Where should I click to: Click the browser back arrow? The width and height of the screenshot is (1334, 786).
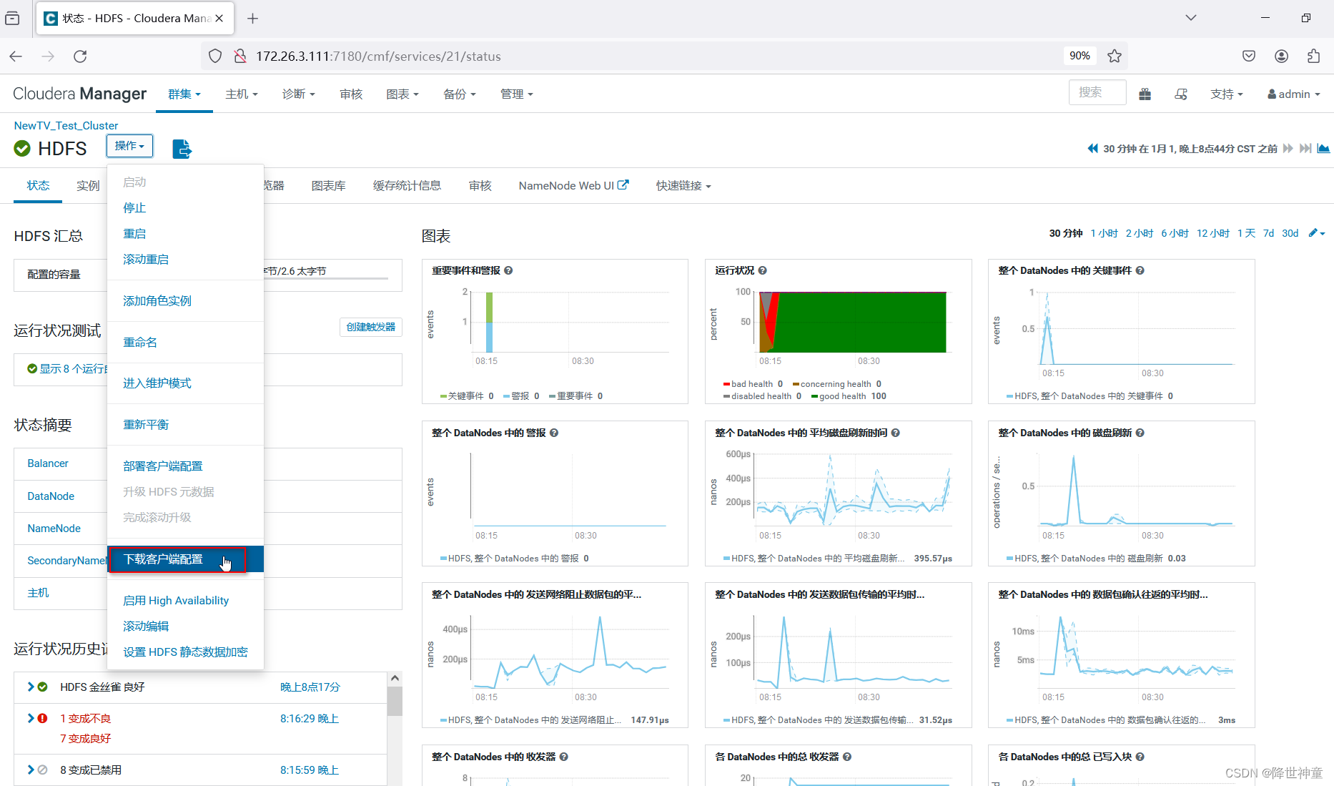[x=16, y=56]
